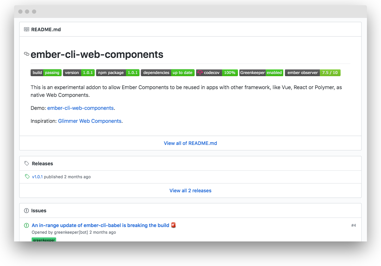
Task: Open issue about ember-cli-babel breaking the build
Action: tap(101, 225)
